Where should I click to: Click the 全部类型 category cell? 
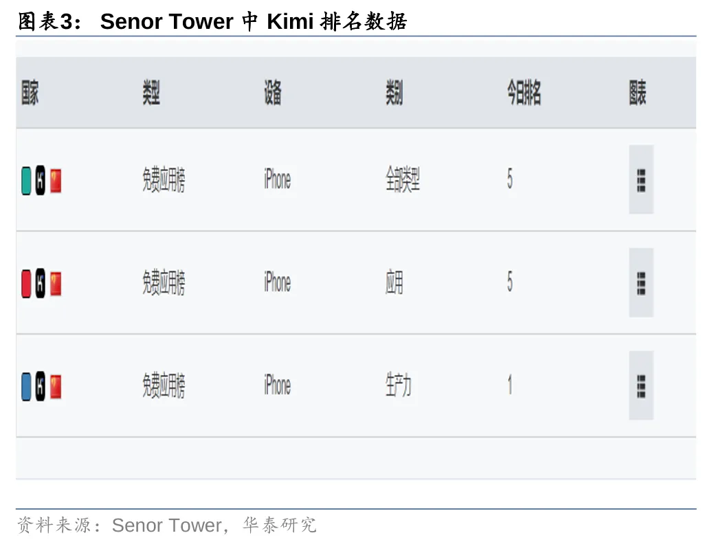click(x=403, y=180)
